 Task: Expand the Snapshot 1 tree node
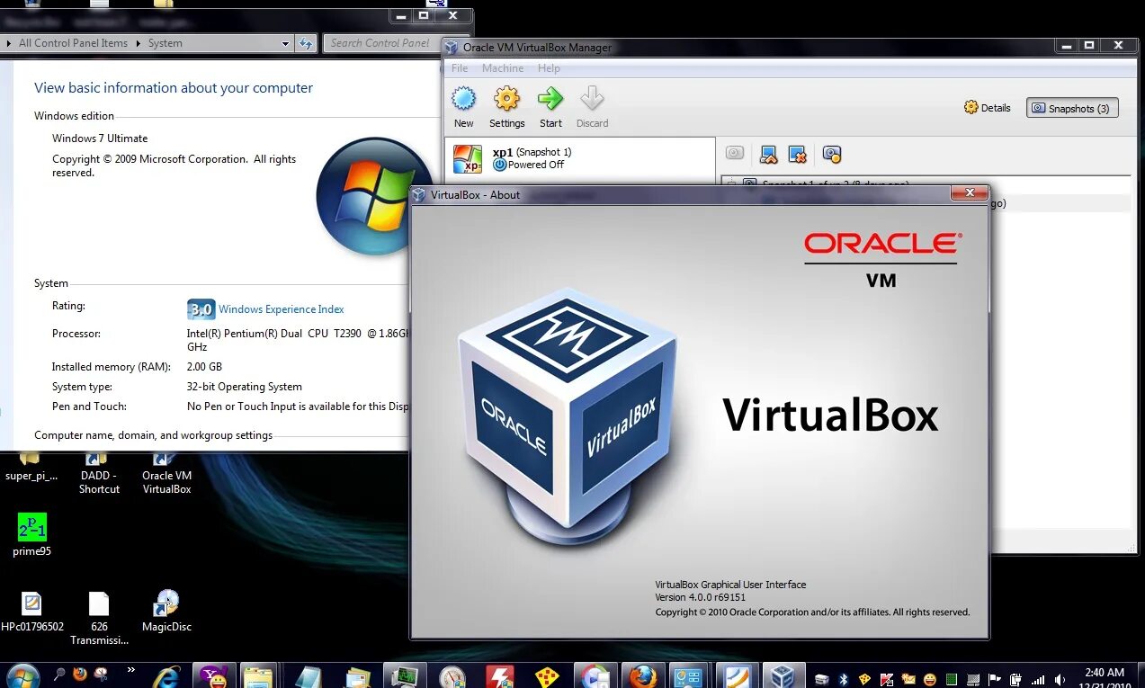(730, 183)
